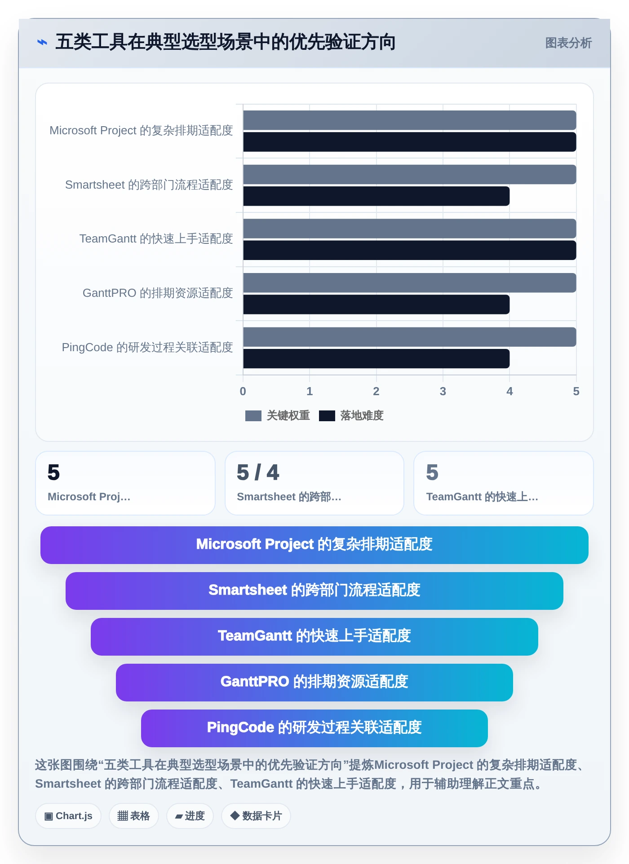This screenshot has width=629, height=864.
Task: Click Smartsheet dark 落地难度 chart bar
Action: point(377,196)
